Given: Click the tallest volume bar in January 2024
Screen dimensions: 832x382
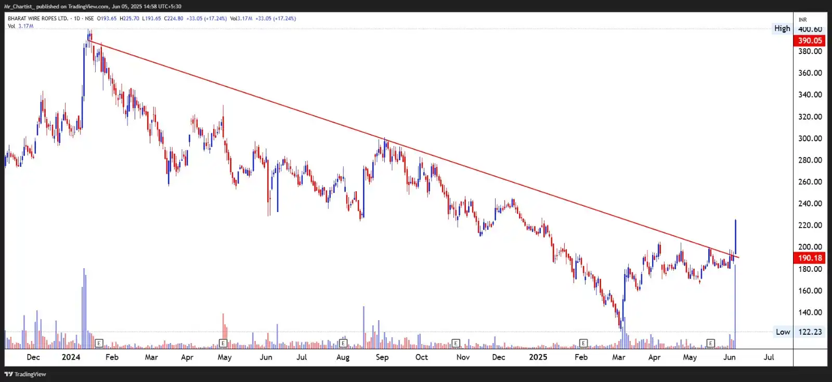Looking at the screenshot, I should click(x=83, y=308).
